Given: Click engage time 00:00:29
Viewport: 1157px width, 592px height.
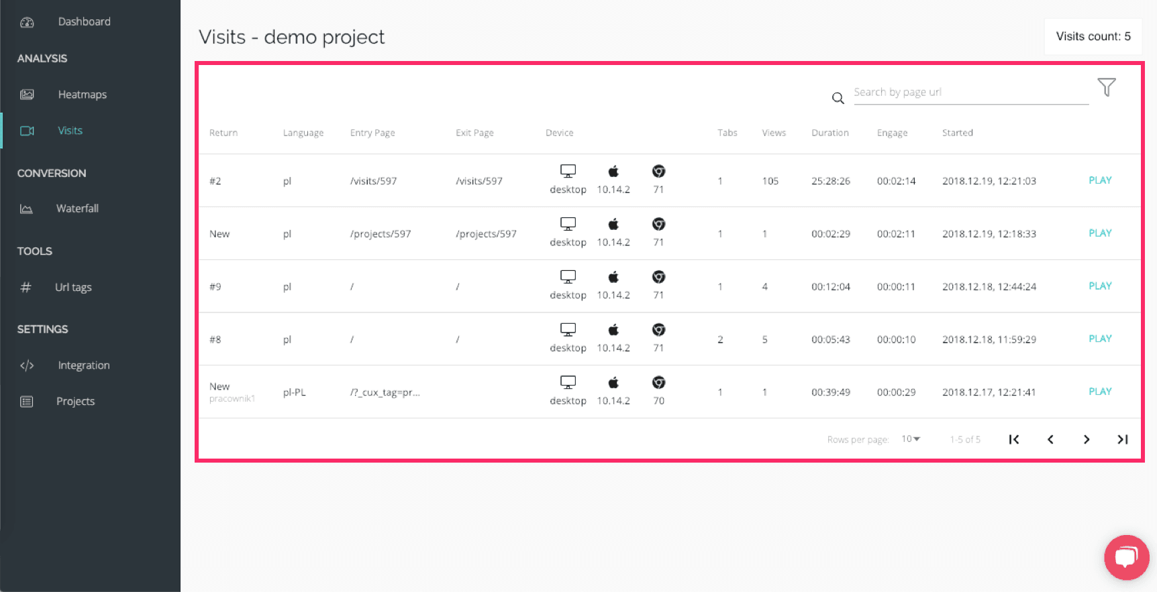Looking at the screenshot, I should 896,392.
